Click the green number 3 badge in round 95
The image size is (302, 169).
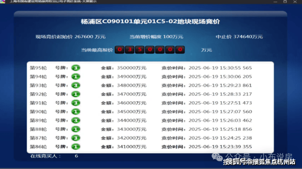pyautogui.click(x=75, y=68)
